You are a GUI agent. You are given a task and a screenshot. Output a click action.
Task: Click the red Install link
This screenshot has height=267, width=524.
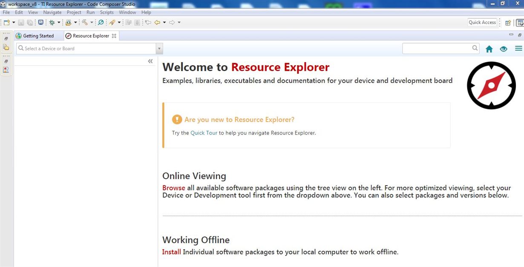[172, 252]
